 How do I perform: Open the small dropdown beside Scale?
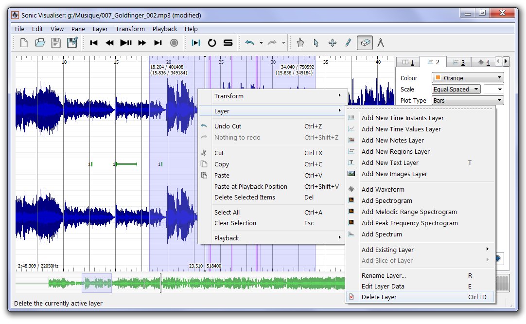point(493,90)
